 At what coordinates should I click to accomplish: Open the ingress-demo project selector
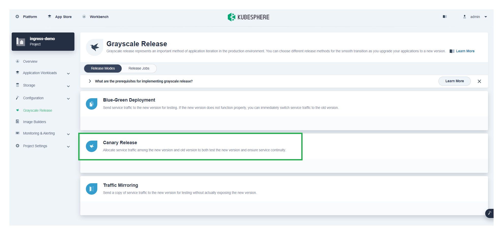point(43,41)
